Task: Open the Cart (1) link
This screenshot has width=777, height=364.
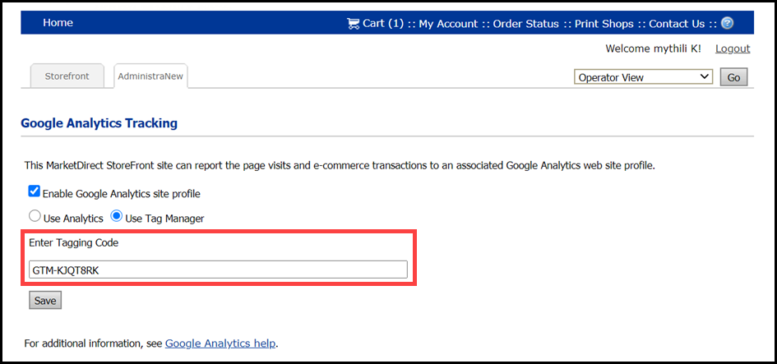Action: point(383,24)
